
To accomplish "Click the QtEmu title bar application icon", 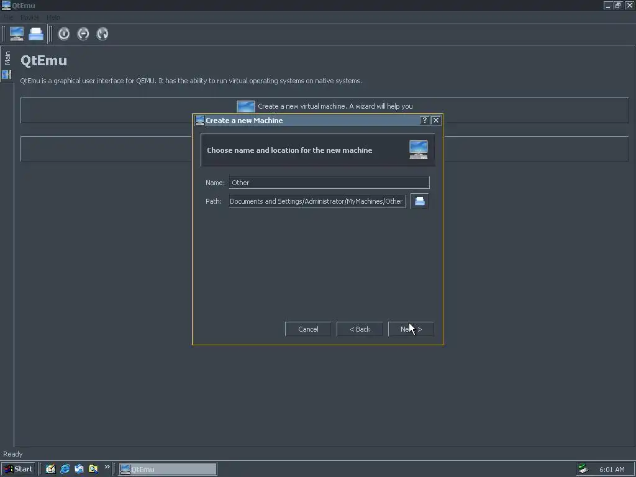I will click(x=6, y=5).
